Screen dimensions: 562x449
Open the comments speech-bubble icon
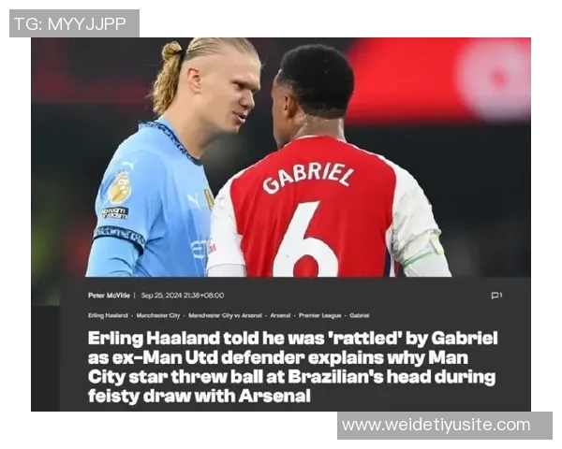[495, 296]
